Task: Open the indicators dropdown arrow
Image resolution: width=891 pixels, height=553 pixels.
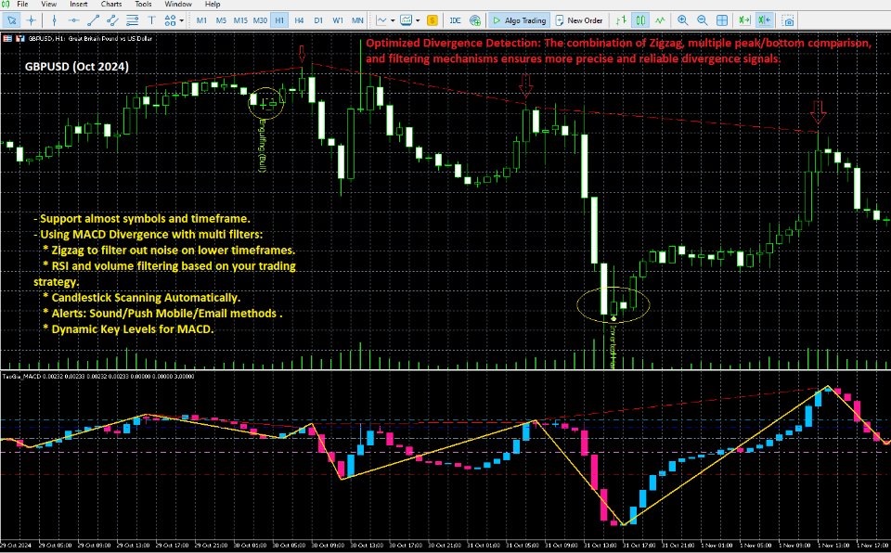Action: [x=418, y=19]
